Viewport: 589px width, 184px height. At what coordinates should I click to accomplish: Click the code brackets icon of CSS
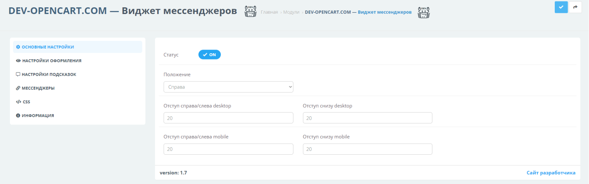point(18,102)
